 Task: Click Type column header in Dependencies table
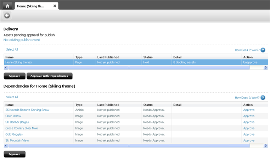[85, 105]
